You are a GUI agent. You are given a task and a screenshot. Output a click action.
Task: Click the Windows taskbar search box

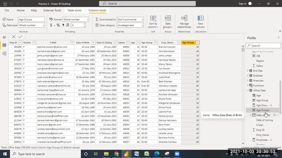(x=45, y=154)
